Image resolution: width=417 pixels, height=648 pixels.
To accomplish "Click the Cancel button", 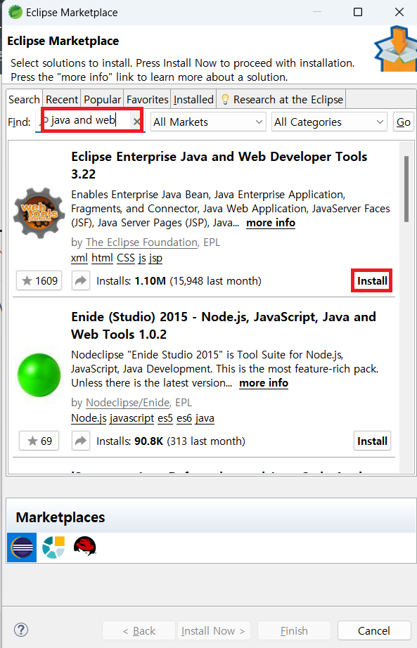I will (x=373, y=630).
